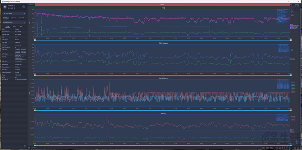Toggle the TotalCPU series in CPU Usage legend
Viewport: 302px width, 150px height.
(x=292, y=60)
